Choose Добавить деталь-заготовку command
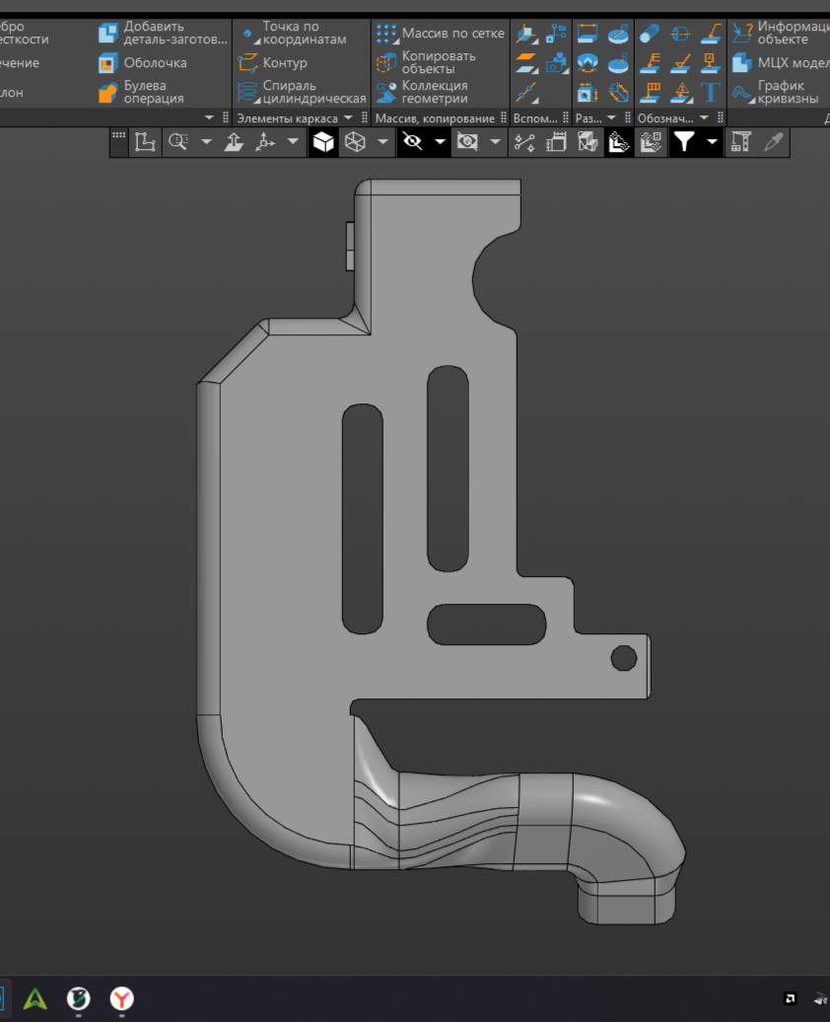This screenshot has width=830, height=1022. click(163, 33)
